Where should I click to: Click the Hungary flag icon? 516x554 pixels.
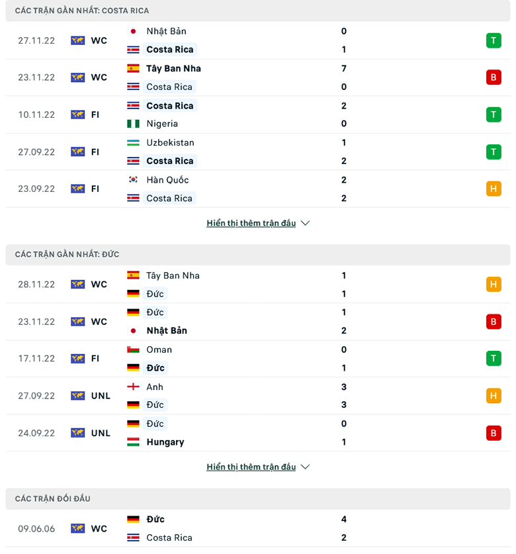[x=133, y=442]
